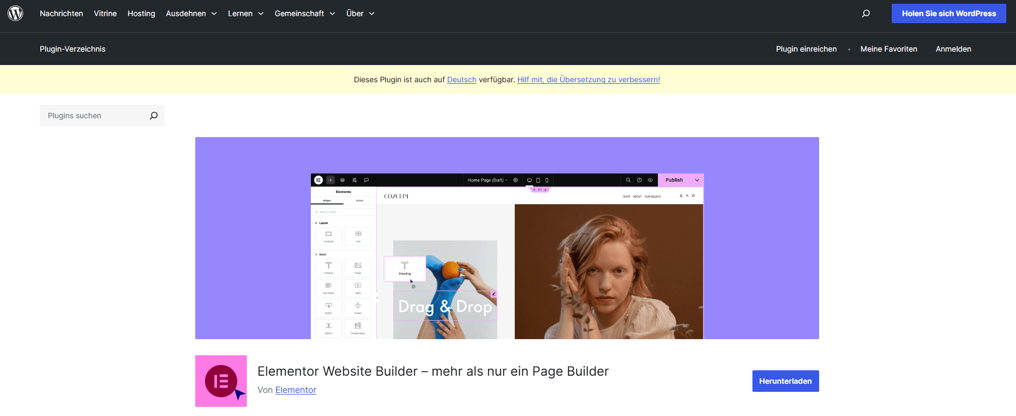Click the WordPress logo icon
The width and height of the screenshot is (1016, 416).
16,13
